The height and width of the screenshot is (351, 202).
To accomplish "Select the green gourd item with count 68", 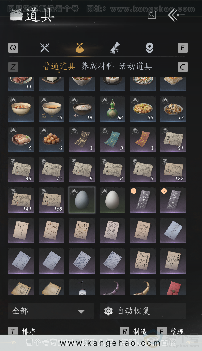I will tap(112, 109).
